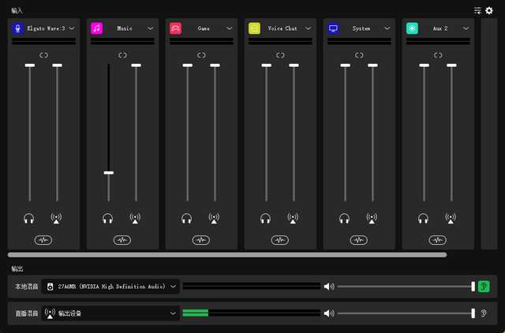
Task: Open the settings gear icon
Action: (489, 10)
